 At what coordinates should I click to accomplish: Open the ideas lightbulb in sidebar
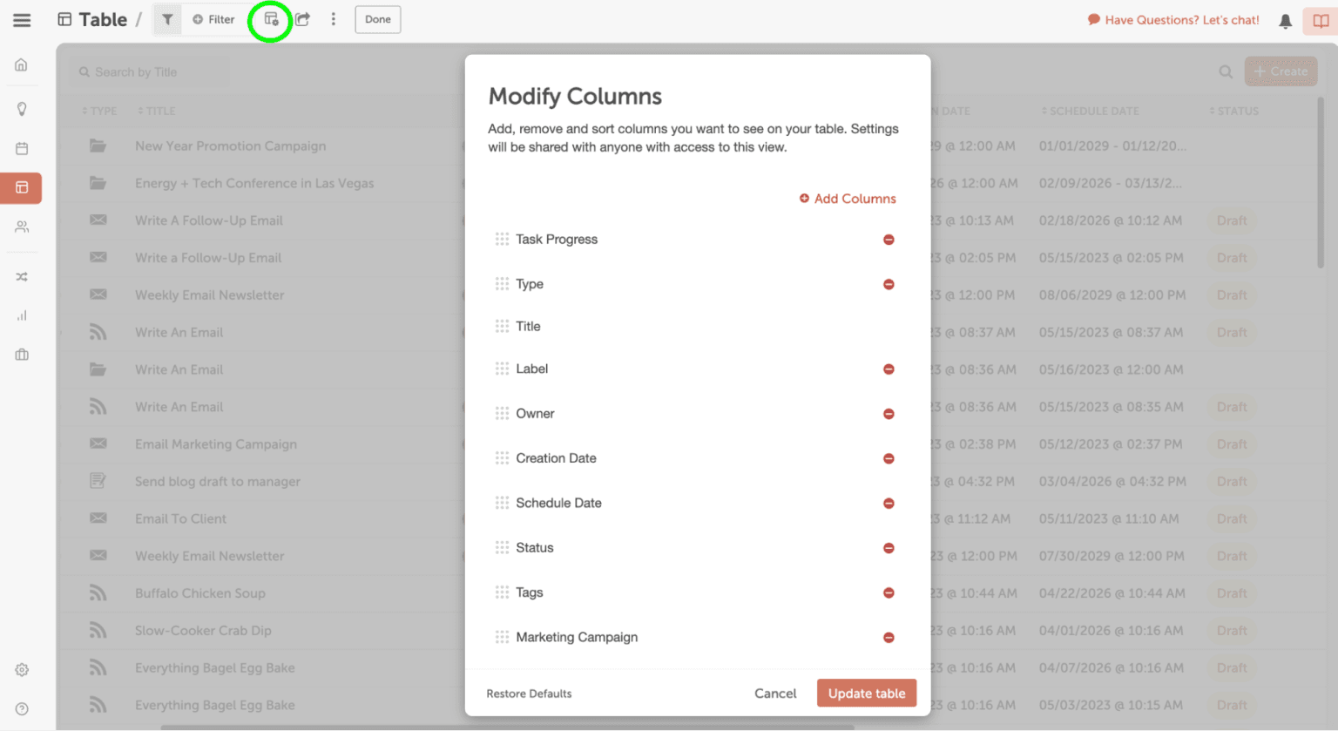pos(22,109)
